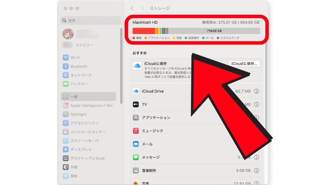Click the Apple TV app icon
This screenshot has width=330, height=185.
(136, 104)
